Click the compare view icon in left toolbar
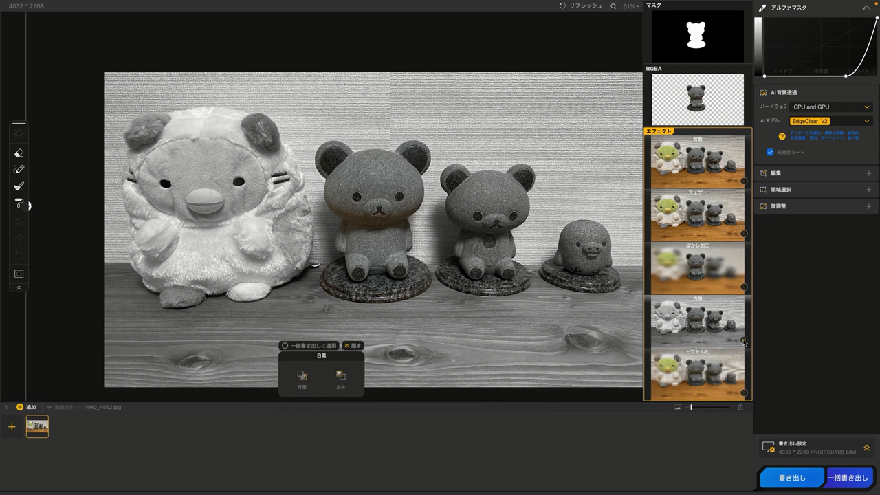Viewport: 880px width, 495px height. 19,274
